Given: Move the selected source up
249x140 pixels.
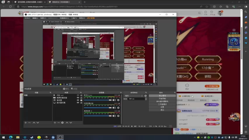Looking at the screenshot, I should point(67,123).
